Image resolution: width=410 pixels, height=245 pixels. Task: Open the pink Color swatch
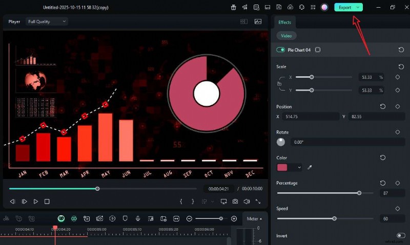(x=282, y=167)
